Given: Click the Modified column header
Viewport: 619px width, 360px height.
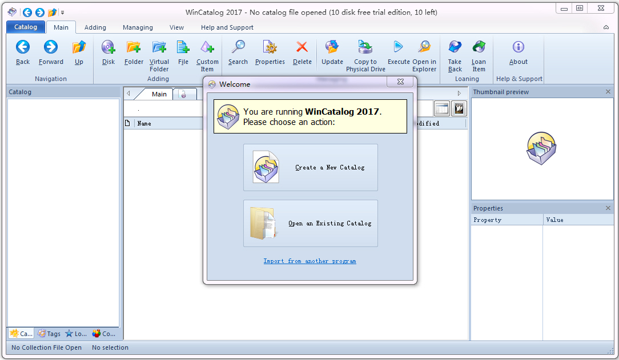Looking at the screenshot, I should [x=440, y=123].
